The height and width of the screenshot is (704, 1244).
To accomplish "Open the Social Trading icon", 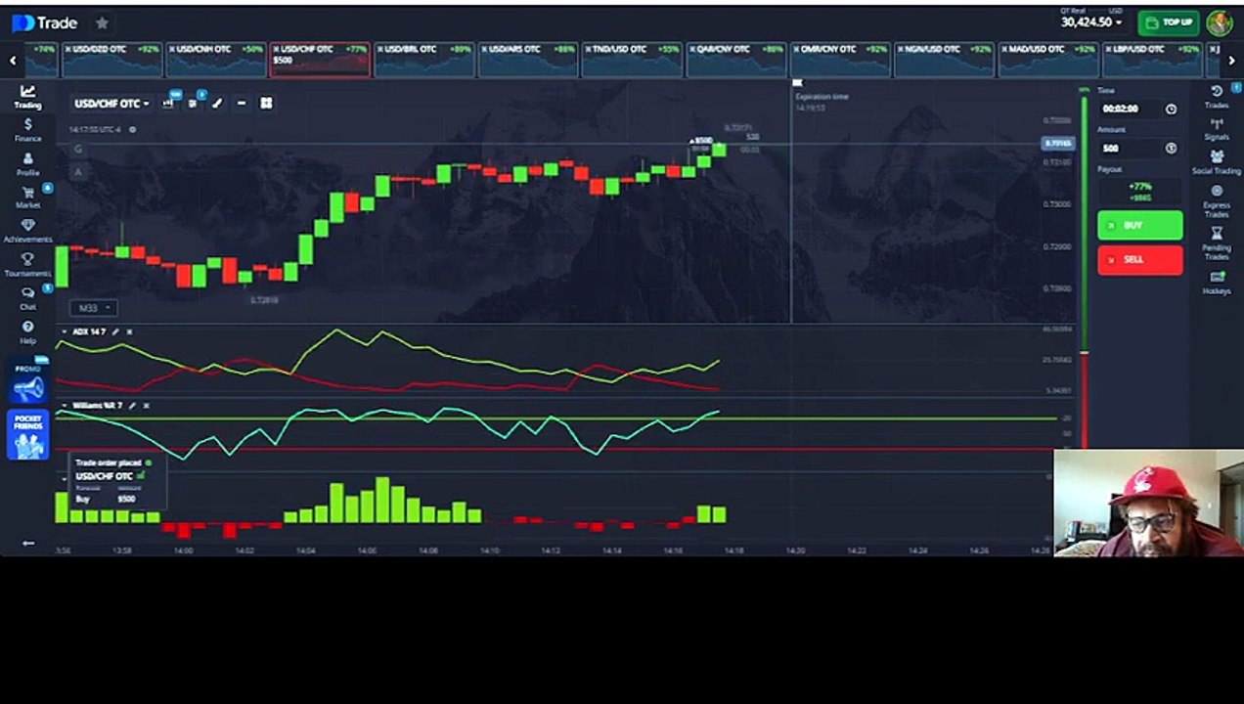I will [x=1217, y=162].
